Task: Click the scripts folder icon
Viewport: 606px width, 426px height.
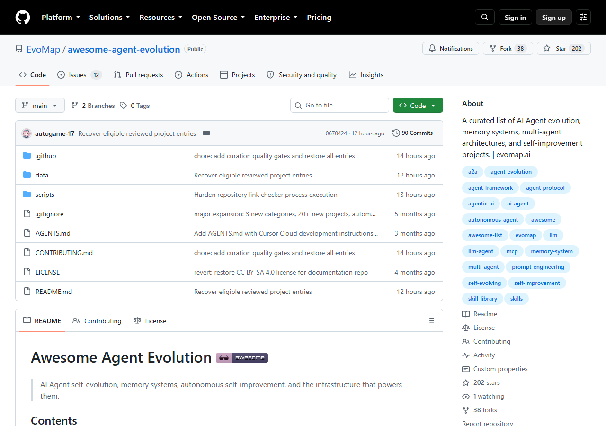Action: pos(27,195)
